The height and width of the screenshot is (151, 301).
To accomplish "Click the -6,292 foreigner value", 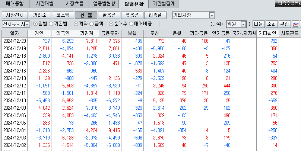I will [67, 41].
